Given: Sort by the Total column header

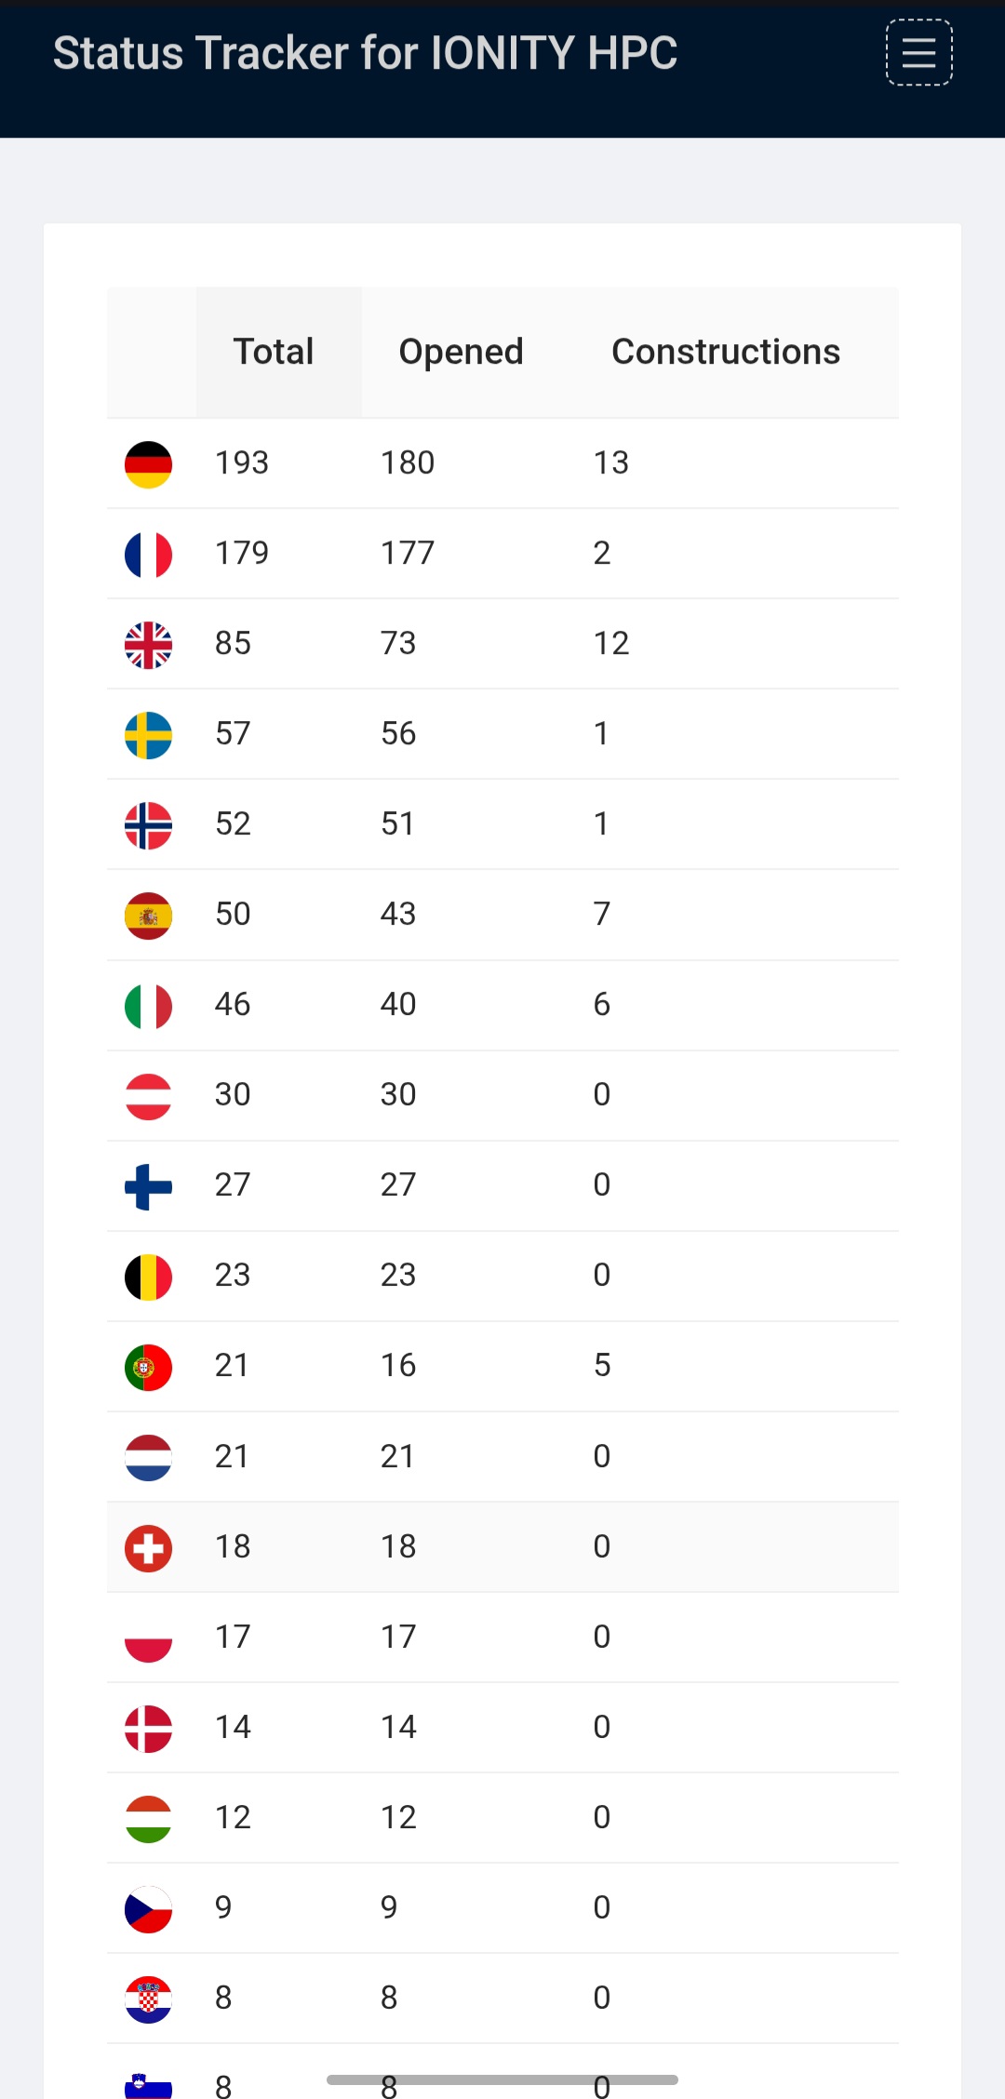Looking at the screenshot, I should click(x=274, y=352).
